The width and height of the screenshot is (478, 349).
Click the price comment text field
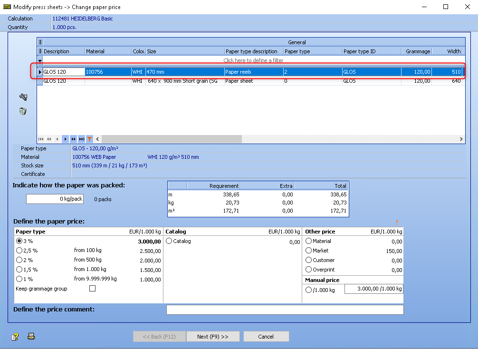285,310
